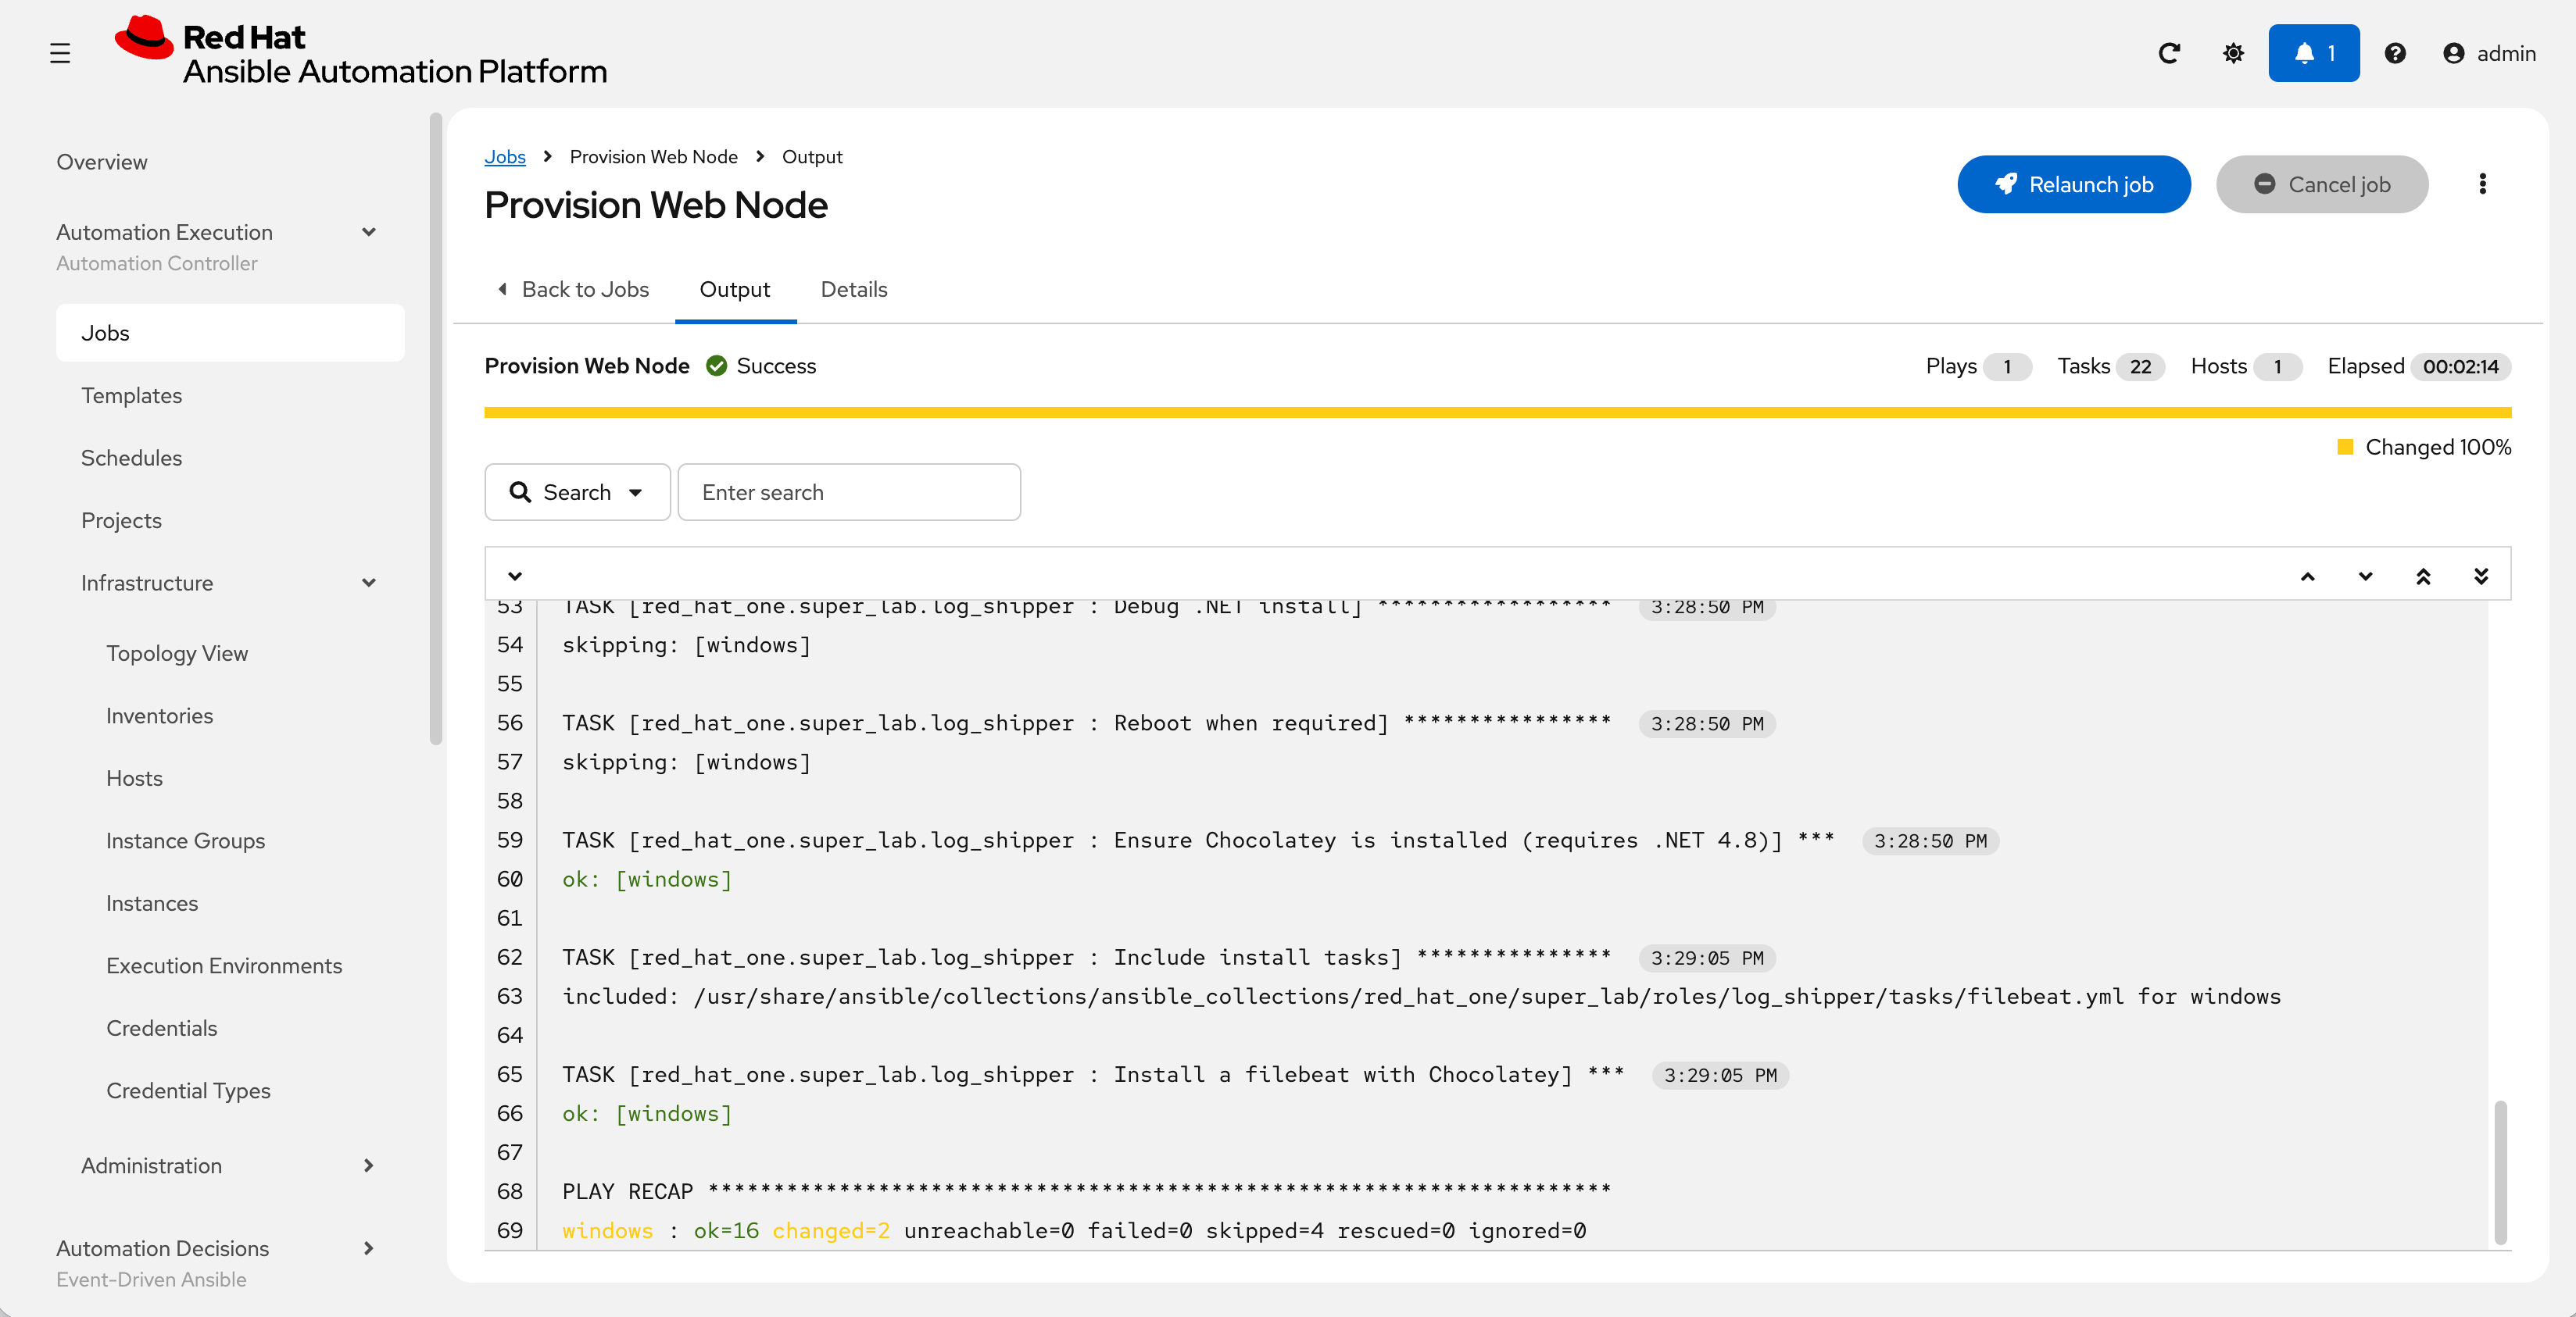2576x1317 pixels.
Task: Click the hamburger navigation menu icon
Action: [x=60, y=54]
